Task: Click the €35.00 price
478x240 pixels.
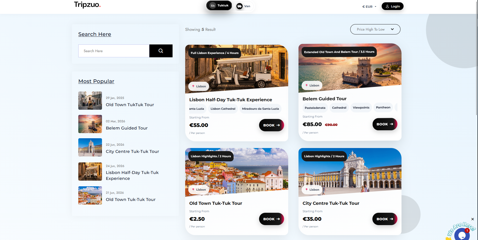Action: tap(312, 219)
